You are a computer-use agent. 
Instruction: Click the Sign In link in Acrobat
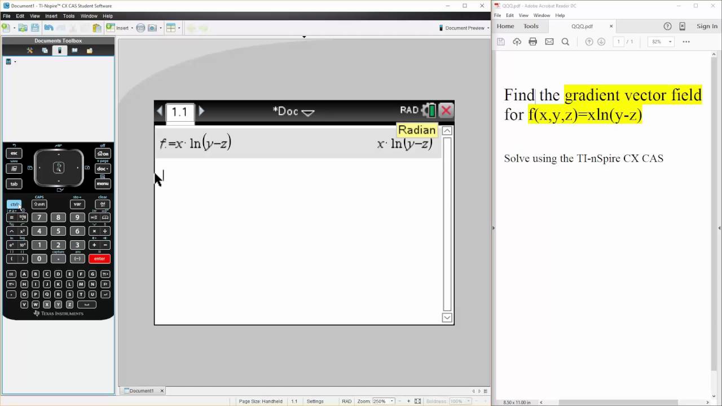pyautogui.click(x=707, y=26)
